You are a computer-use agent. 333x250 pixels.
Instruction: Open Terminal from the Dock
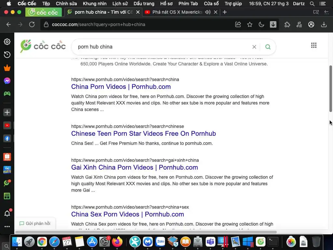click(x=273, y=242)
